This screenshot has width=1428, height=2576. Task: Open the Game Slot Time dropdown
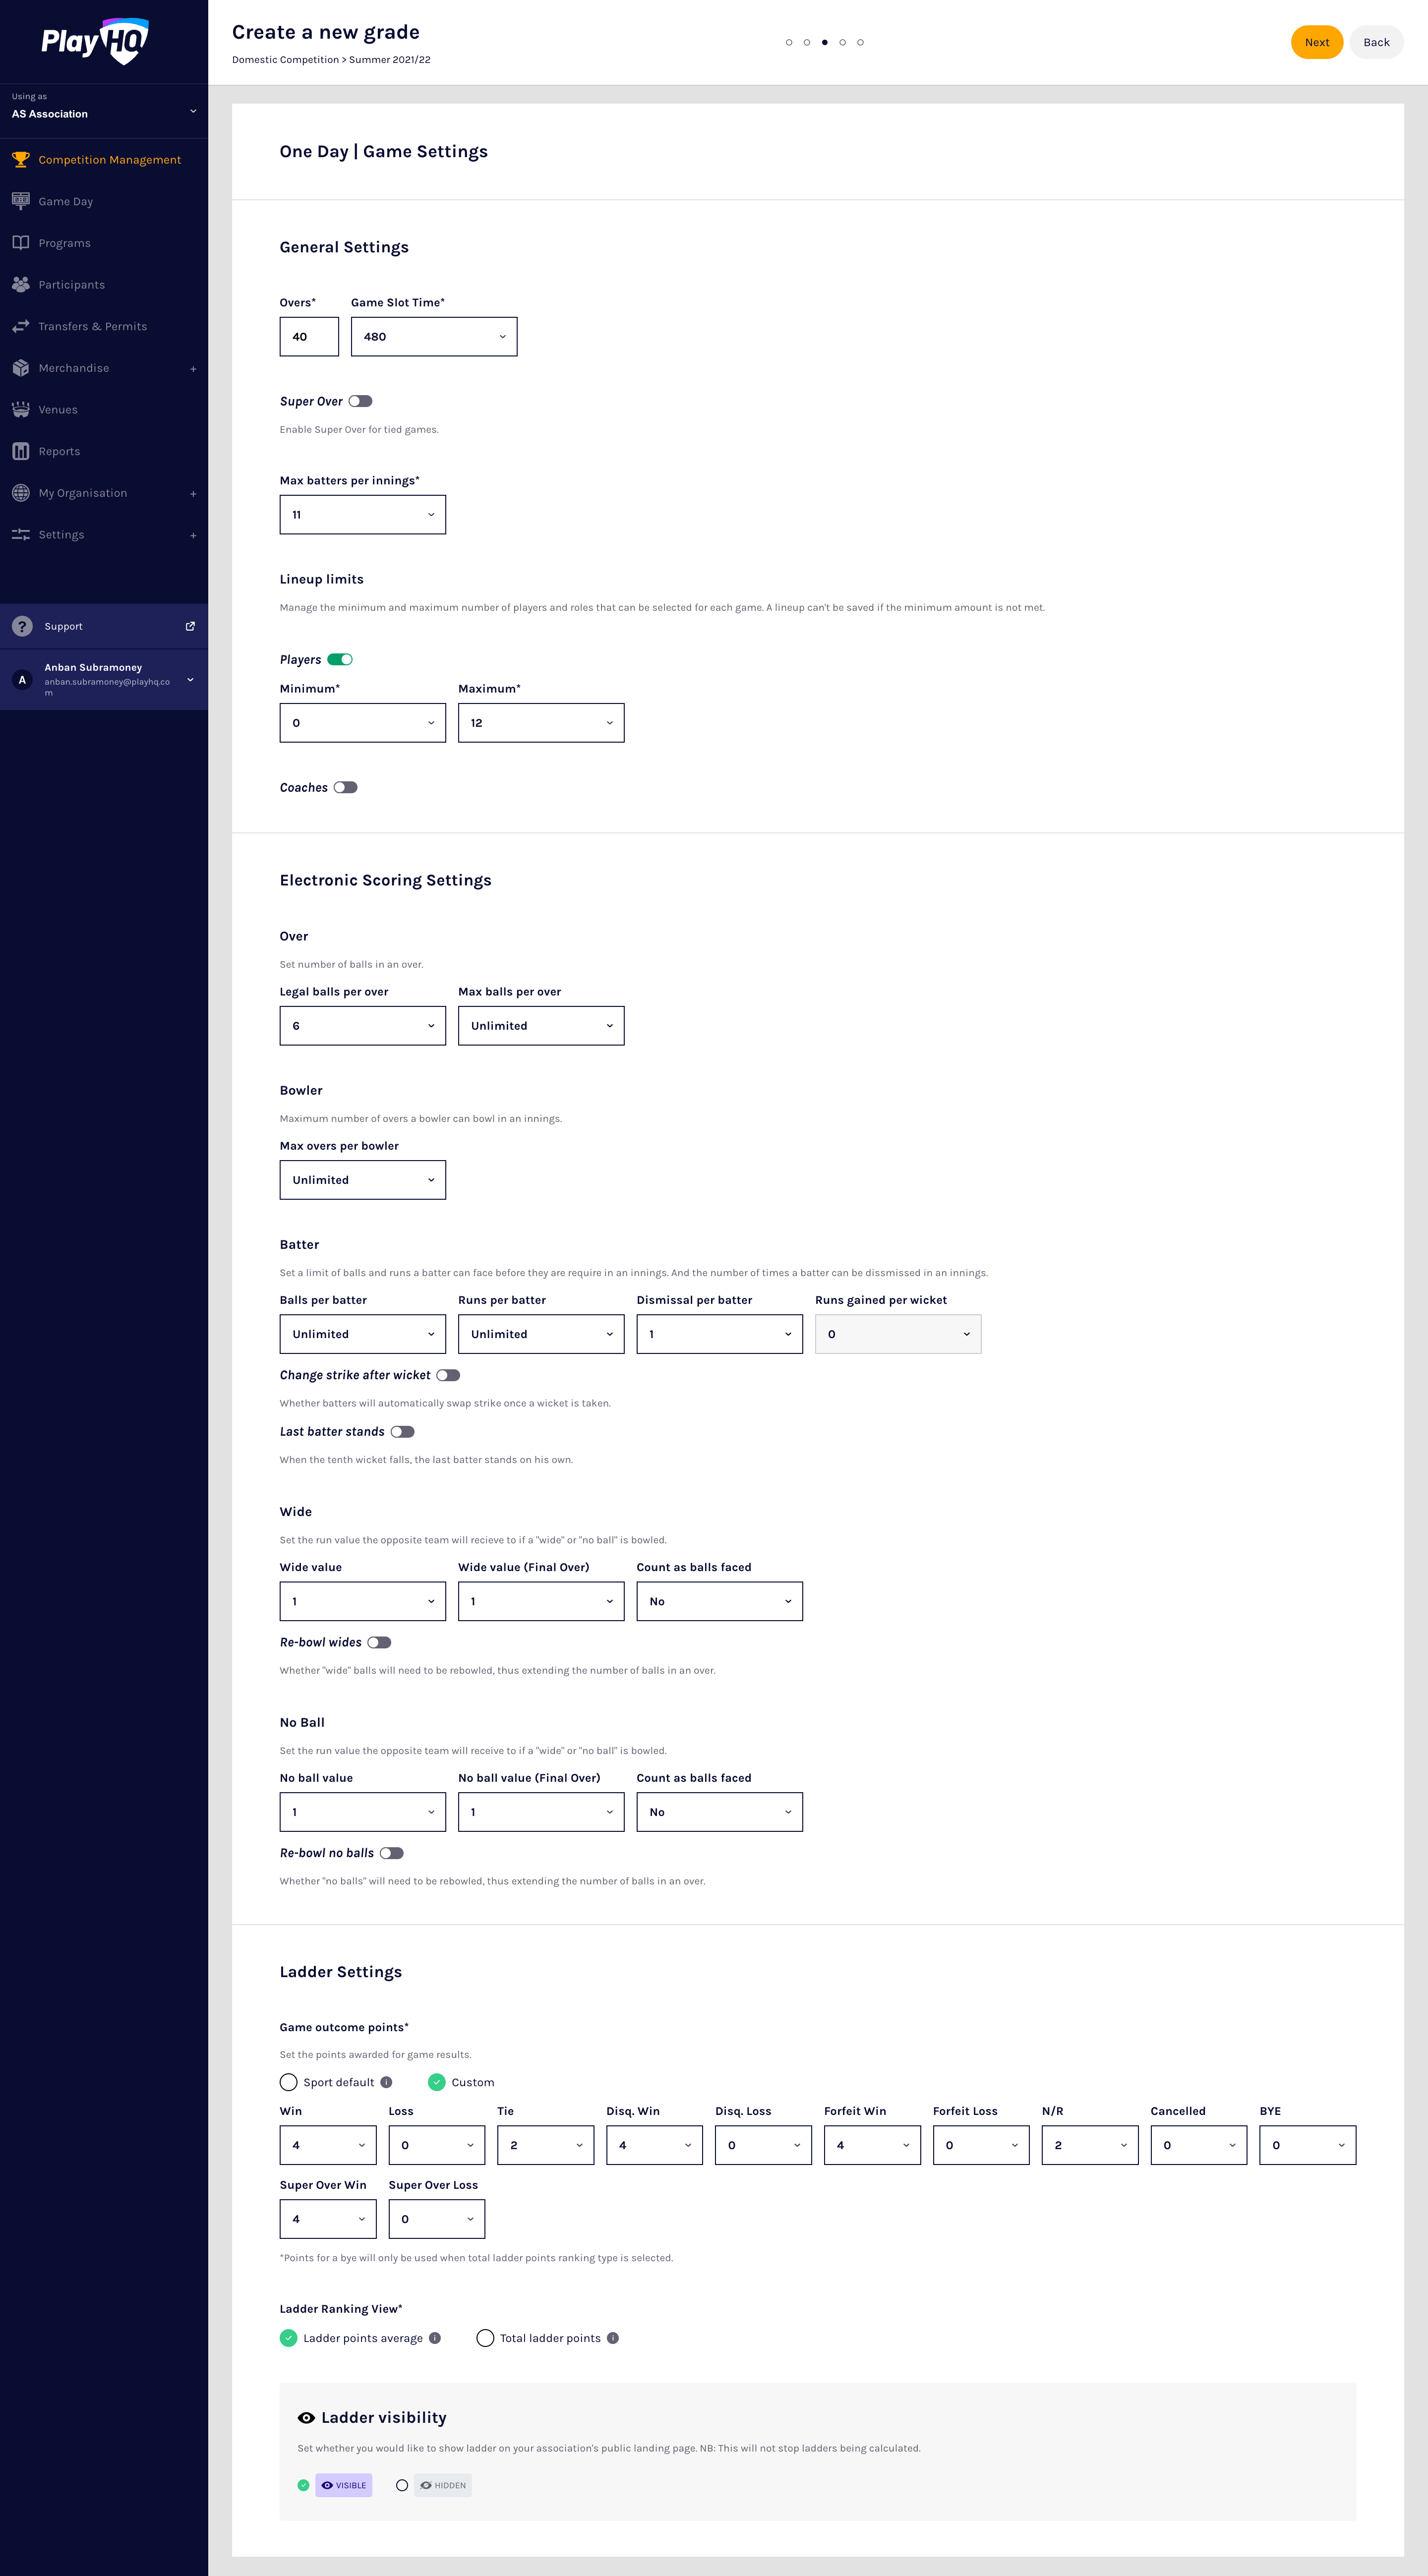(x=434, y=336)
